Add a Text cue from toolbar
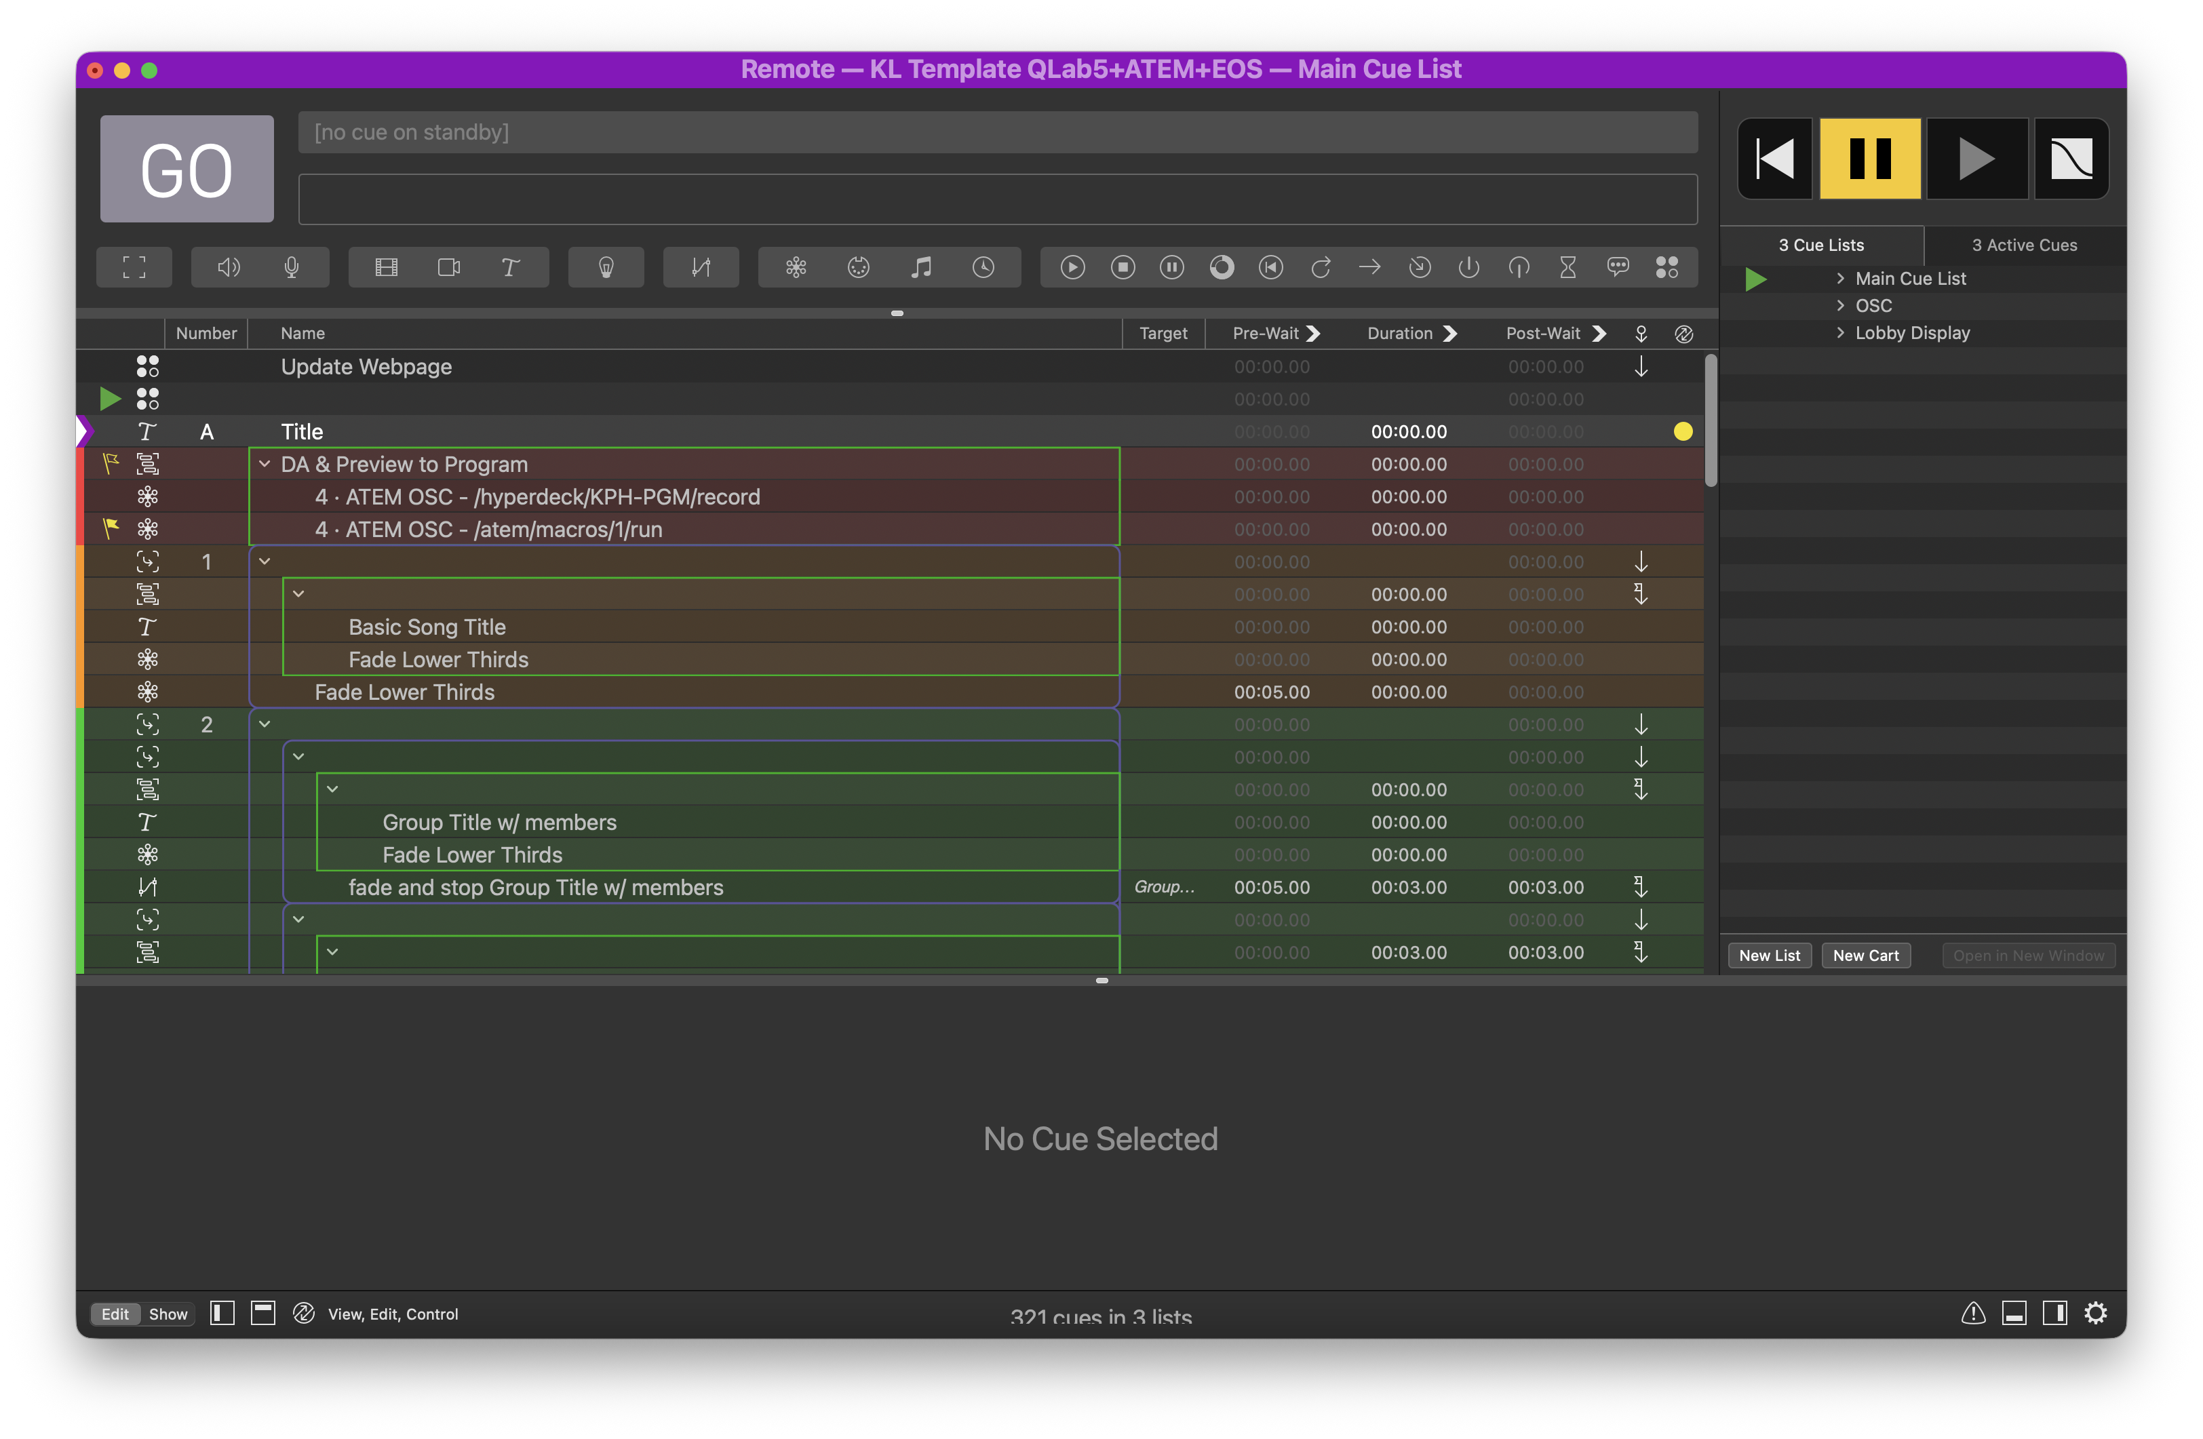 tap(510, 267)
